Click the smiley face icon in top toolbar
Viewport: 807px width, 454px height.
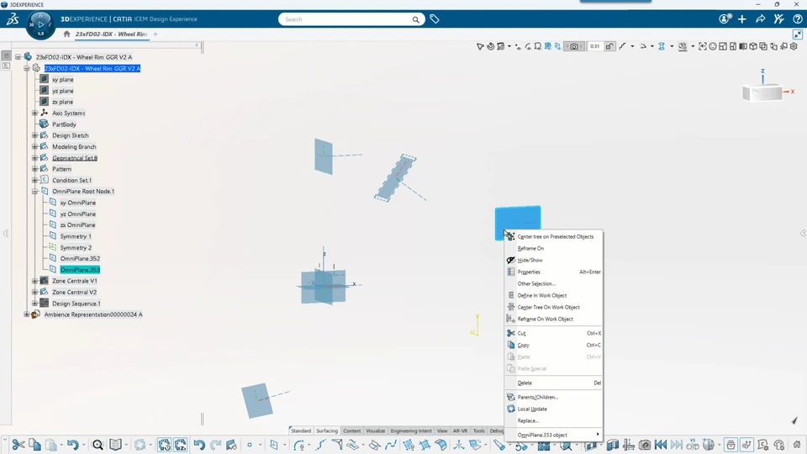click(713, 46)
